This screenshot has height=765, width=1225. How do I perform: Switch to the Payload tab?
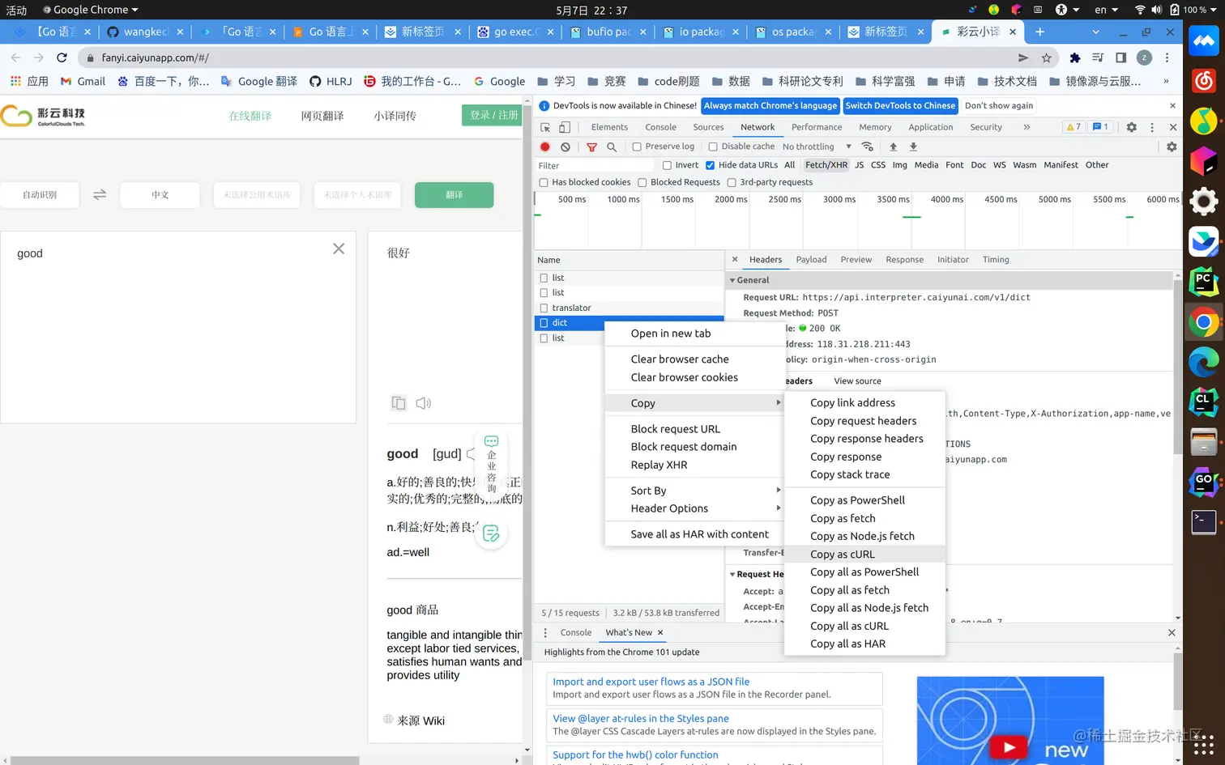click(811, 260)
